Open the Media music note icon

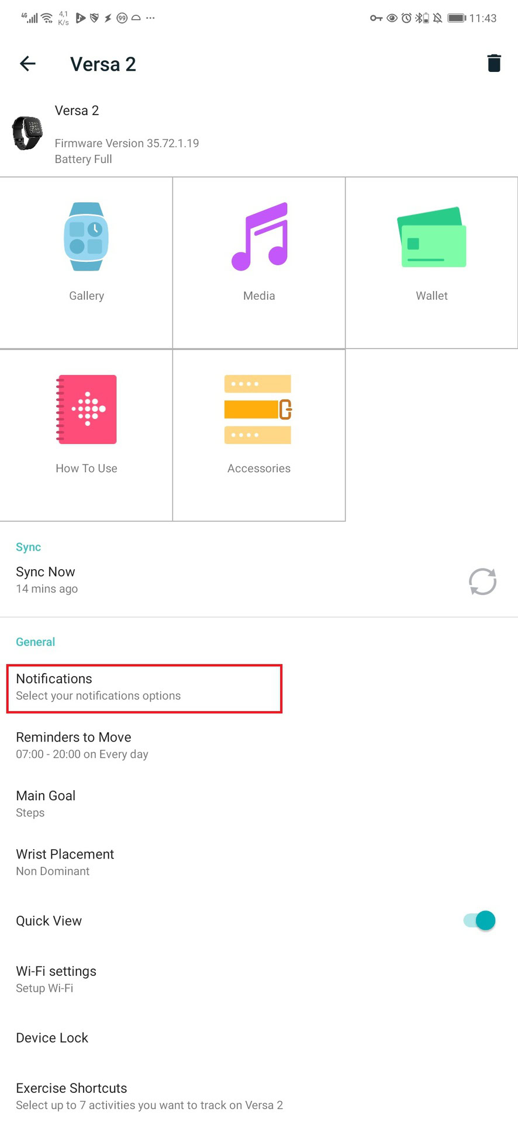tap(260, 237)
